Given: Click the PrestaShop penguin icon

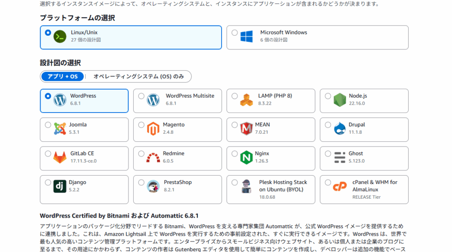Looking at the screenshot, I should tap(153, 187).
